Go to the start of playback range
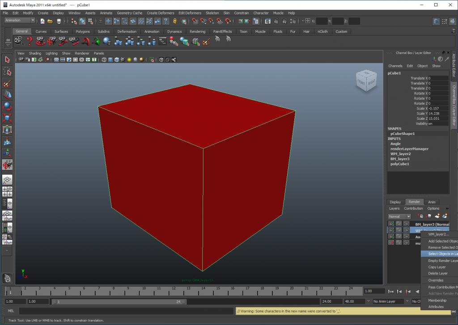This screenshot has height=325, width=458. tap(390, 291)
